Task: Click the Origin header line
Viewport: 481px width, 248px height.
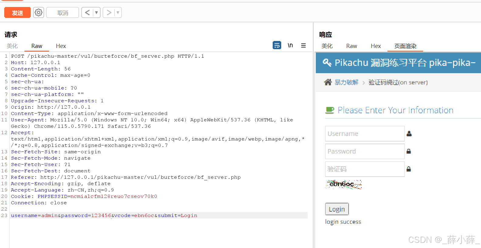Action: 51,107
